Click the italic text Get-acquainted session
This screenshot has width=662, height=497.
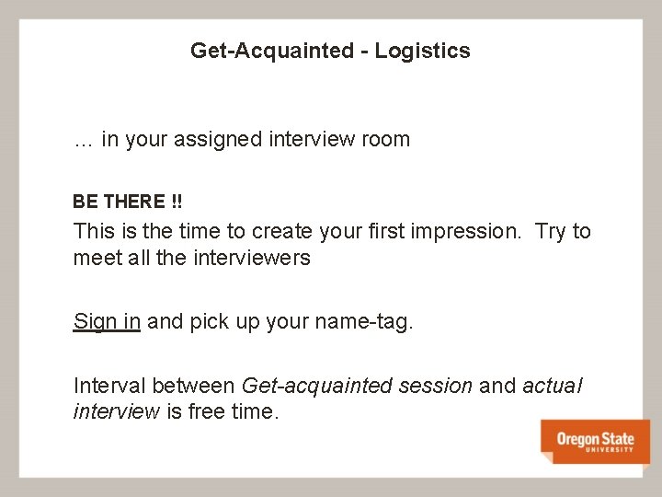click(x=357, y=385)
